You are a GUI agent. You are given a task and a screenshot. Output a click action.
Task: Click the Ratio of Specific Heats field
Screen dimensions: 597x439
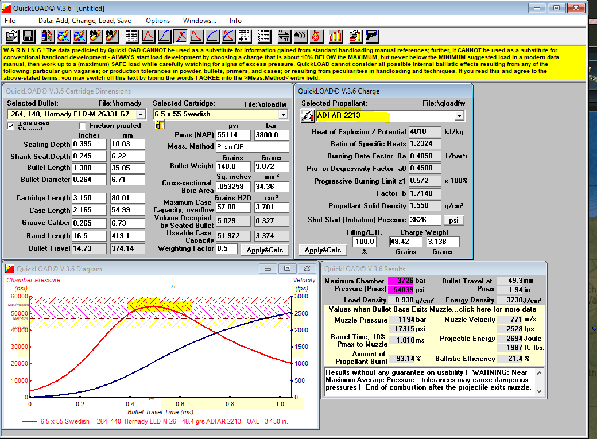tap(425, 143)
